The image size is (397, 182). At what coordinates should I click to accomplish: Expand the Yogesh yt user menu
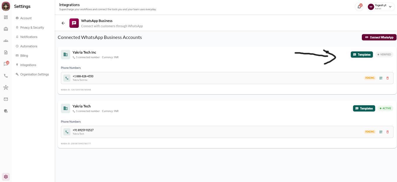[381, 7]
